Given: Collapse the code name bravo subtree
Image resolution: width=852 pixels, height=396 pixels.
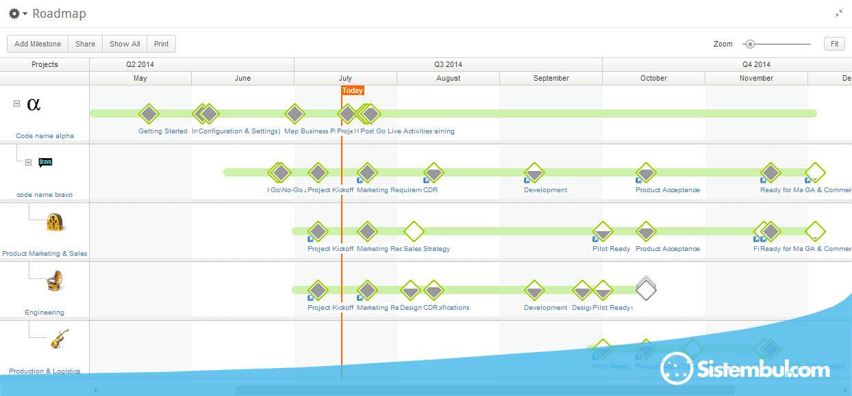Looking at the screenshot, I should 29,163.
